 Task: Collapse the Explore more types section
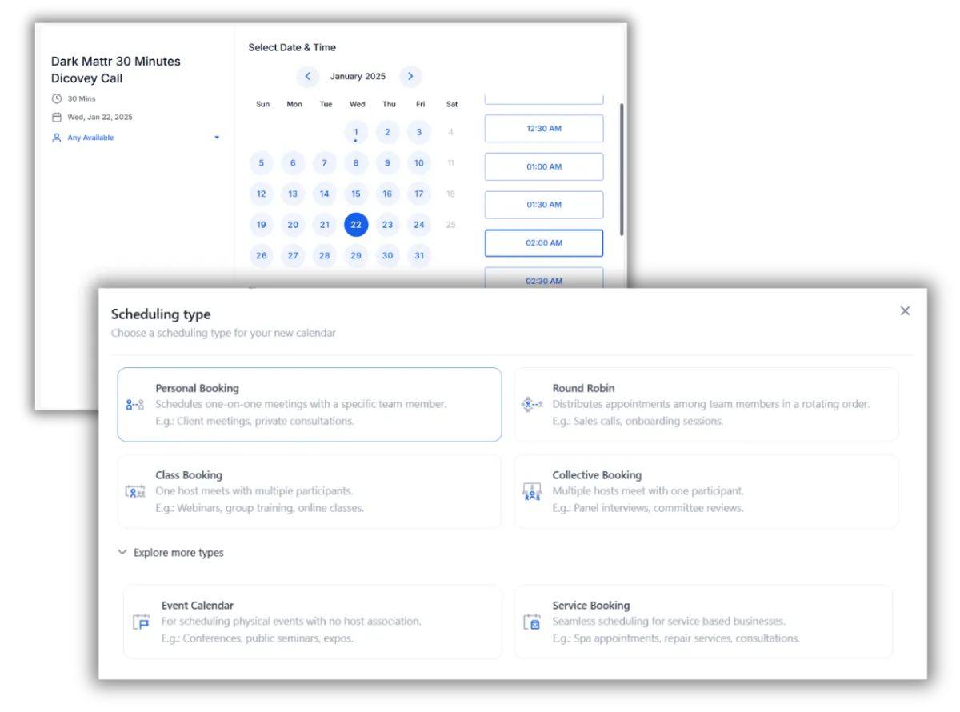(170, 553)
